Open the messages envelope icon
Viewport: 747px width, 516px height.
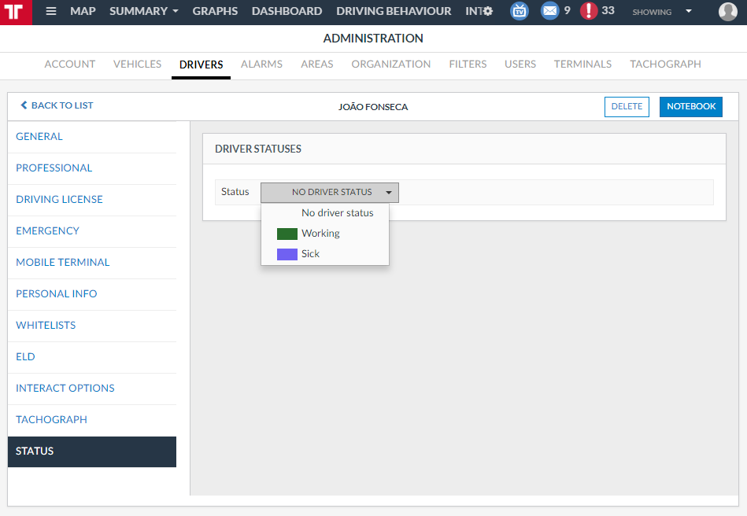click(549, 11)
